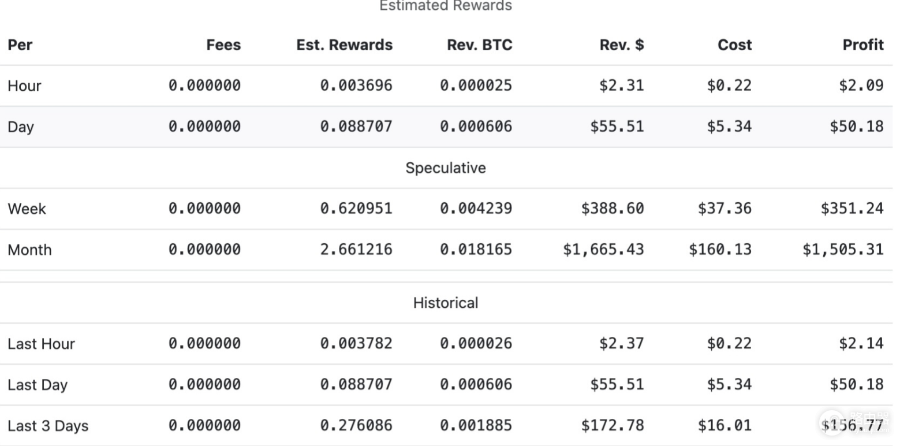Click the Rev. $ column header
This screenshot has height=446, width=900.
coord(622,45)
